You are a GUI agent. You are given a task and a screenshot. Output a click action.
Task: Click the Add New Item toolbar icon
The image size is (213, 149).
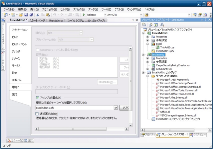[13, 15]
